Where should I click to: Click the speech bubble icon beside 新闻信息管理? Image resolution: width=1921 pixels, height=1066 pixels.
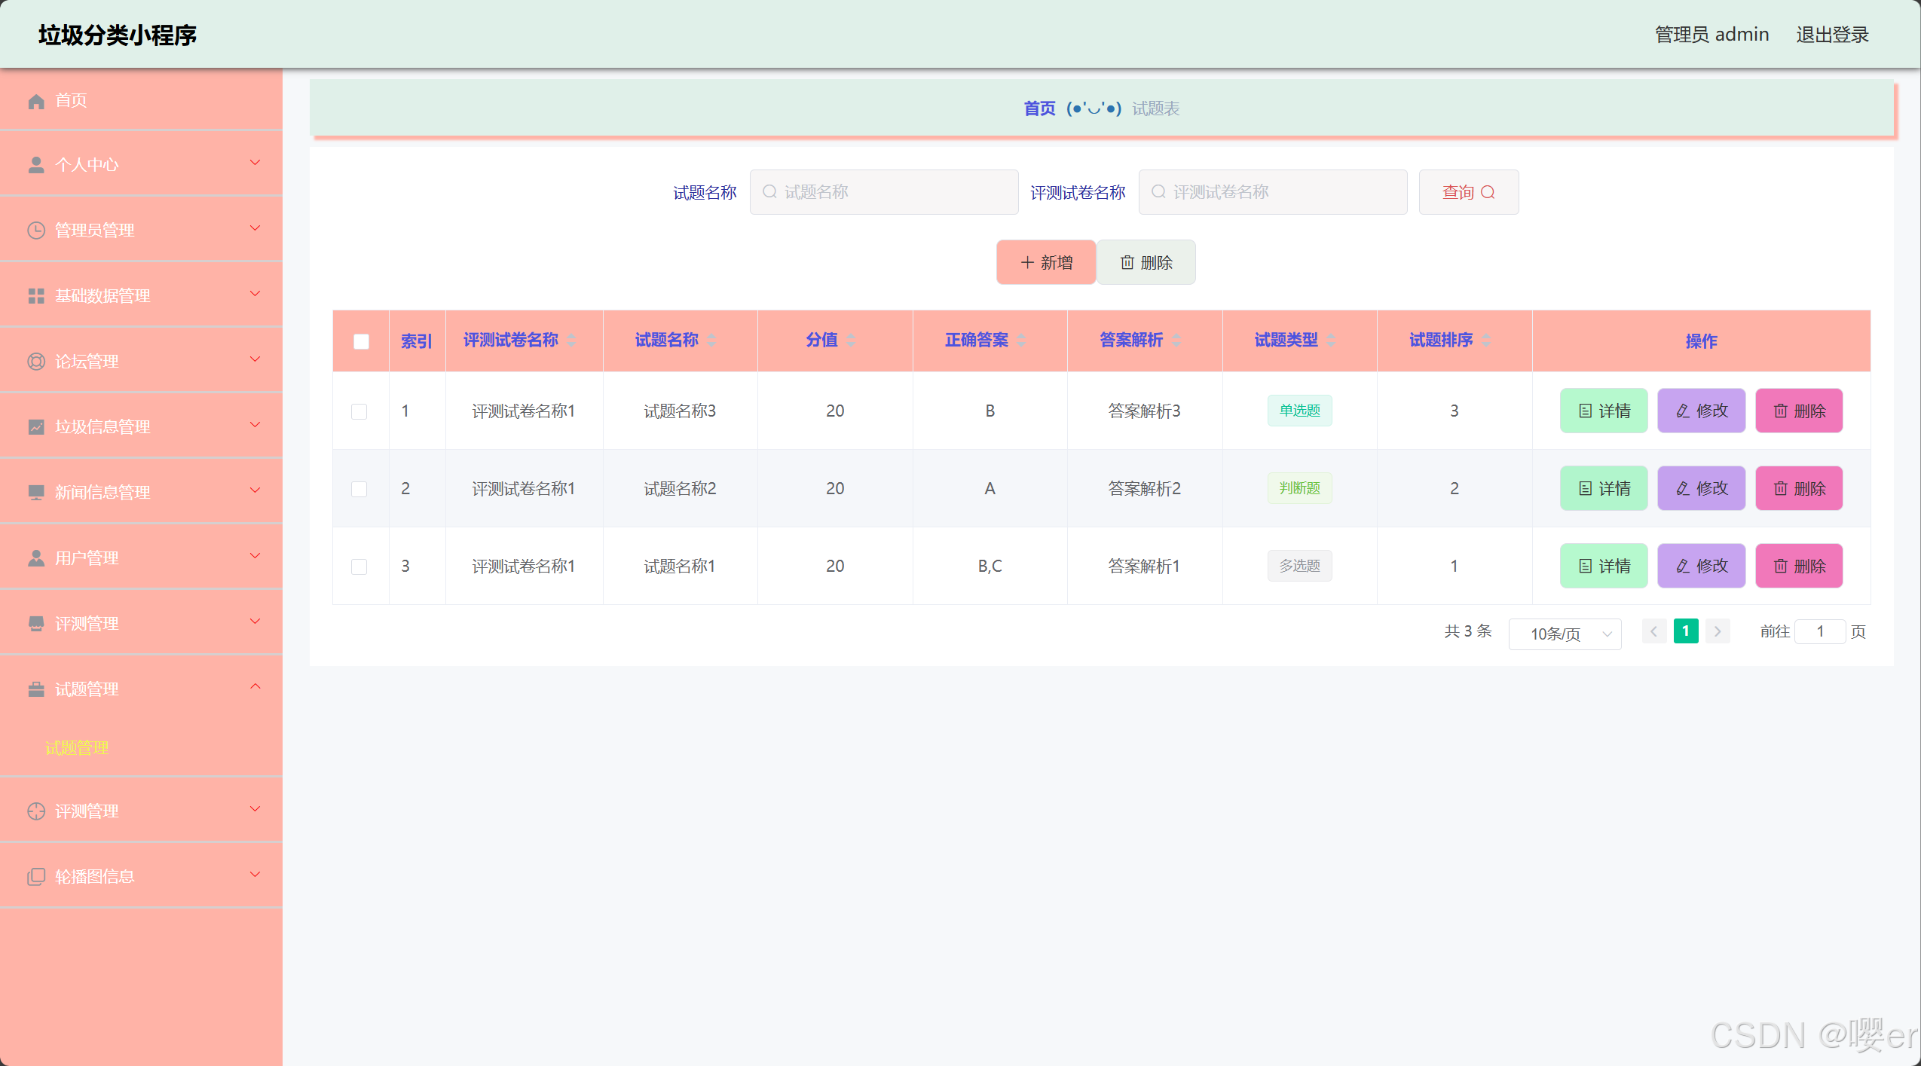tap(35, 492)
